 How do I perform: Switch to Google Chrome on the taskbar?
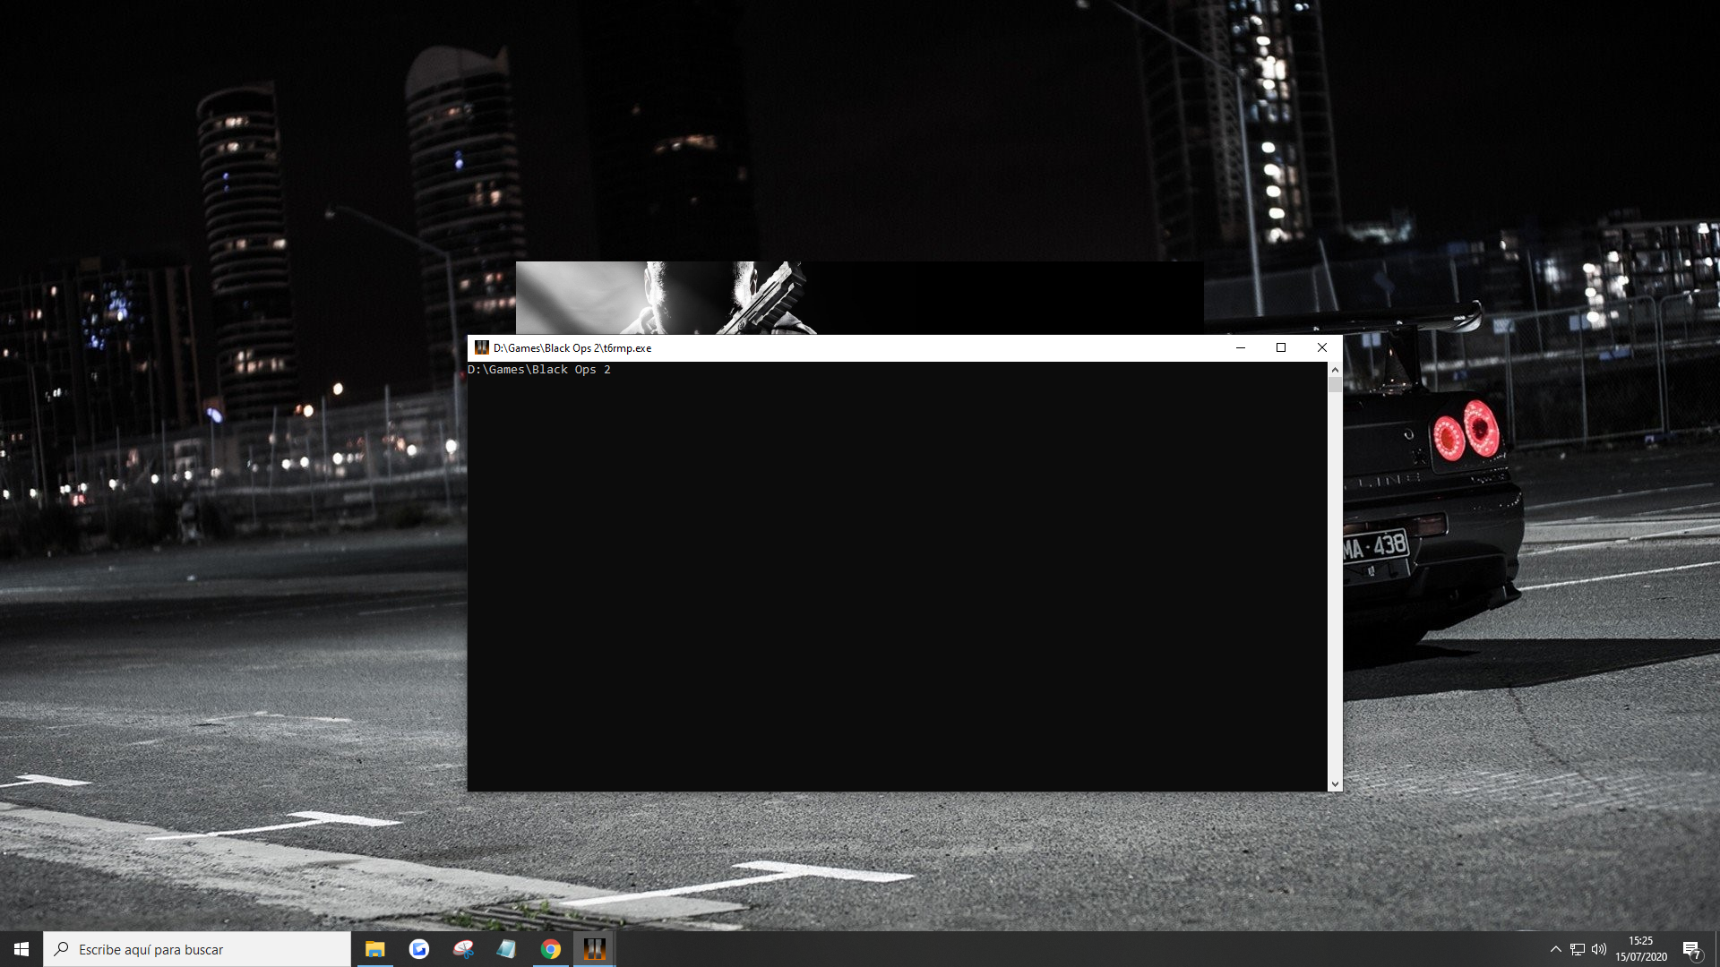click(x=550, y=949)
